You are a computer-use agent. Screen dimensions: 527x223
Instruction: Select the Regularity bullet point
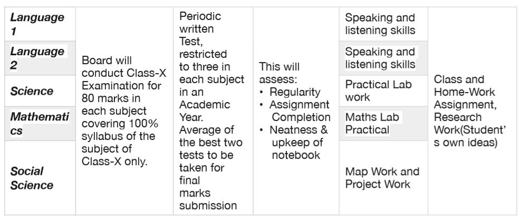[295, 92]
